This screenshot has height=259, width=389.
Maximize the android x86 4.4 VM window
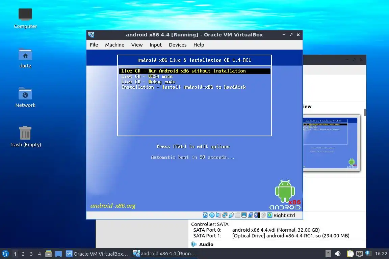(291, 35)
